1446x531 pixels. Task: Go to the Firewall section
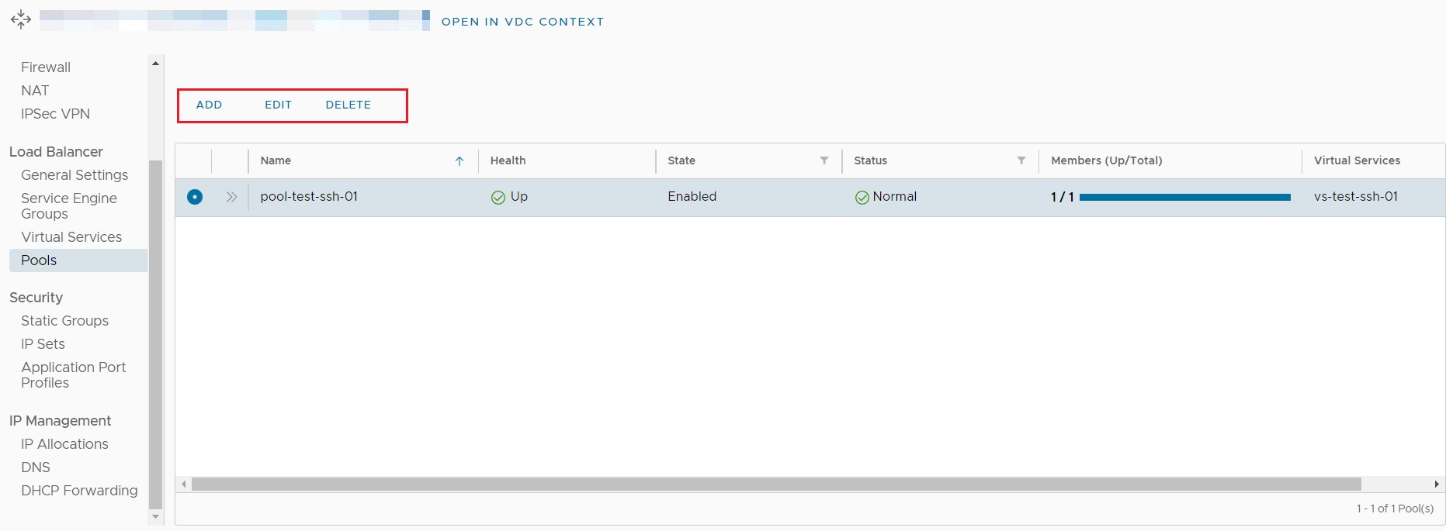(x=46, y=67)
